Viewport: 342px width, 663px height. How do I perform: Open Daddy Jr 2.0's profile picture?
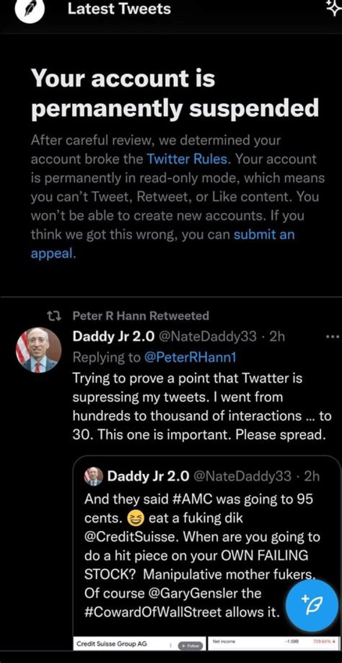[39, 350]
